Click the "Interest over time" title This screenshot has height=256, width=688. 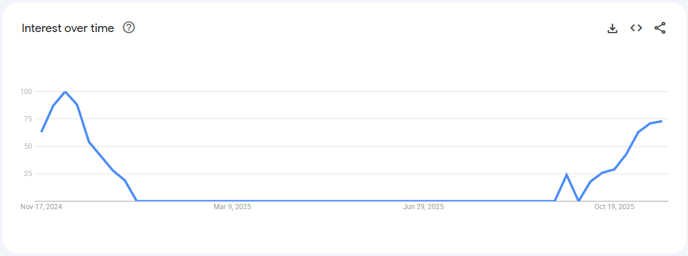pos(68,28)
